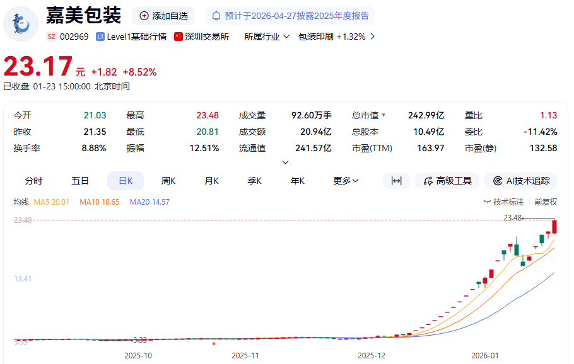Toggle 前复权 price adjustment
Image resolution: width=574 pixels, height=364 pixels.
pos(546,202)
